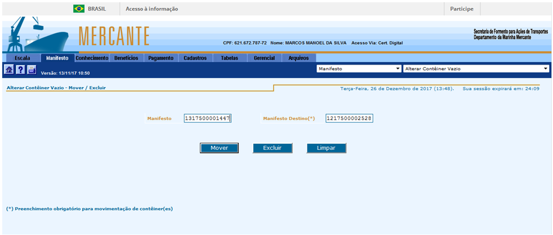Screen dimensions: 553x235
Task: Click the Manifesto Destino input field
Action: [x=349, y=118]
